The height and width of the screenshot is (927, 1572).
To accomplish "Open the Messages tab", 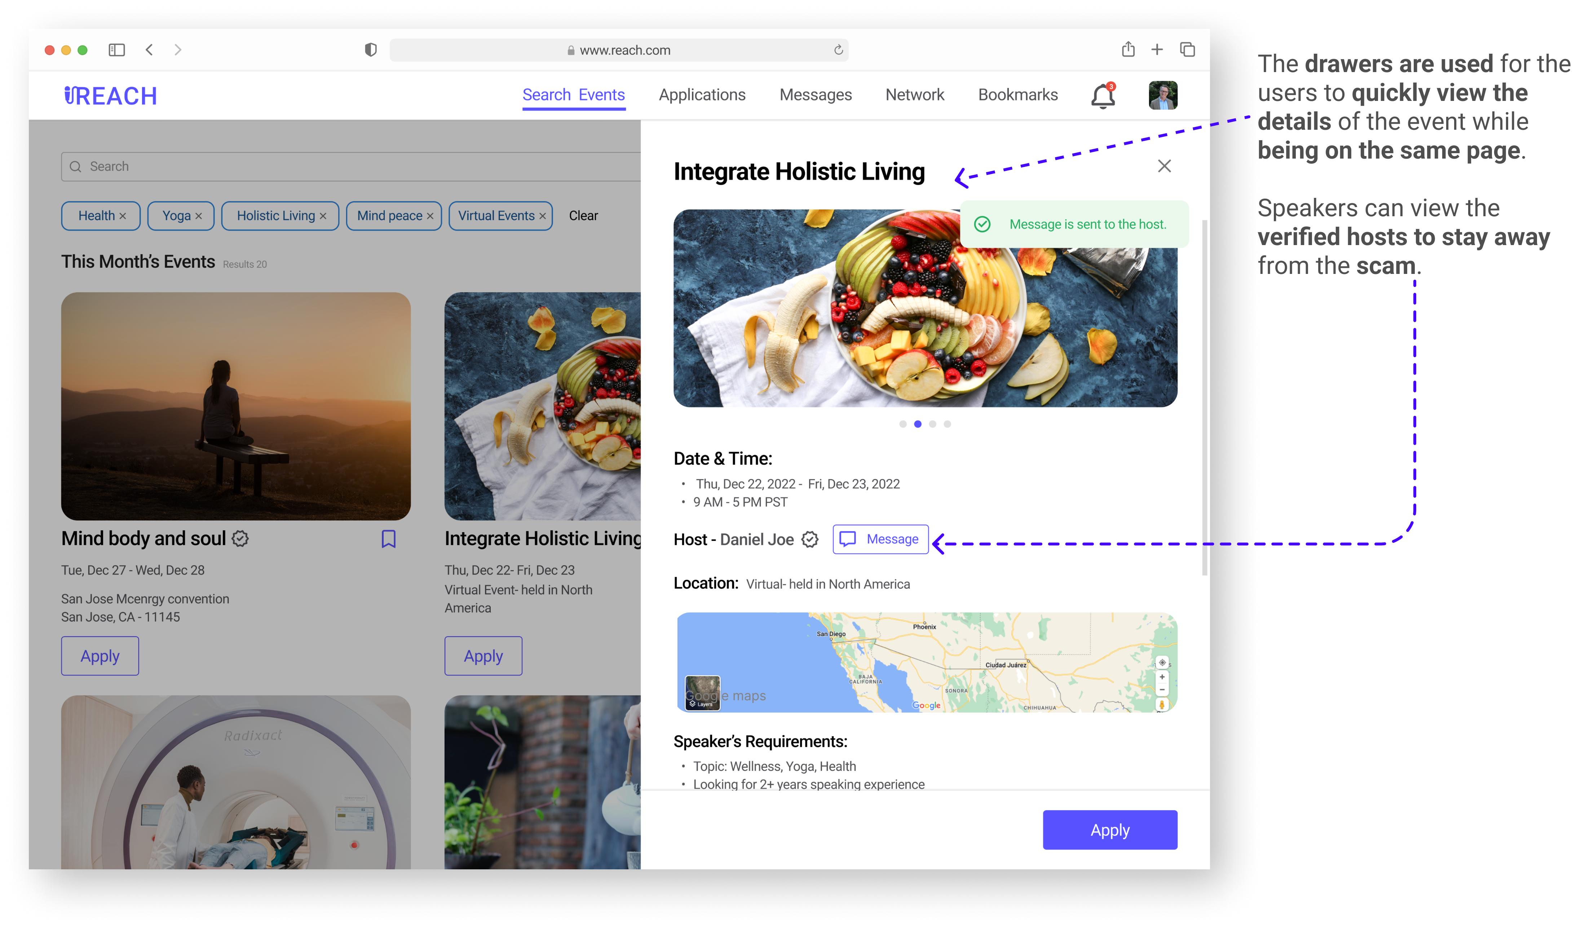I will point(815,95).
